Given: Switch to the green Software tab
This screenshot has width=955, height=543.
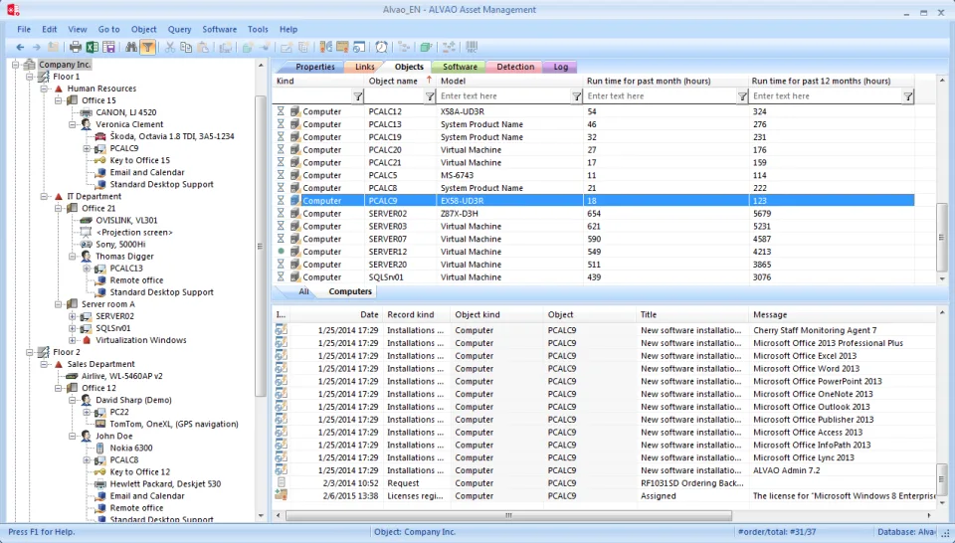Looking at the screenshot, I should (x=460, y=67).
